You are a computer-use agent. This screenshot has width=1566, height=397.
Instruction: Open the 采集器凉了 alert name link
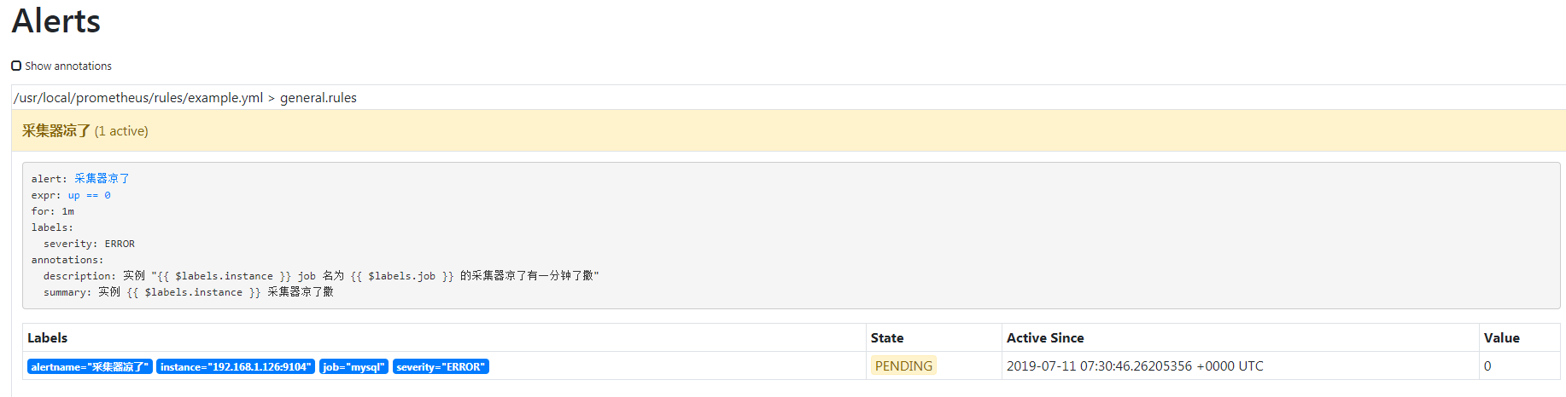point(102,179)
